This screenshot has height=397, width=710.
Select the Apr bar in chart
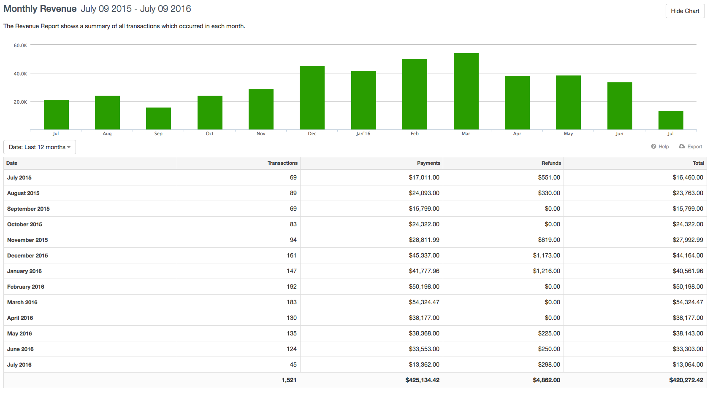517,102
